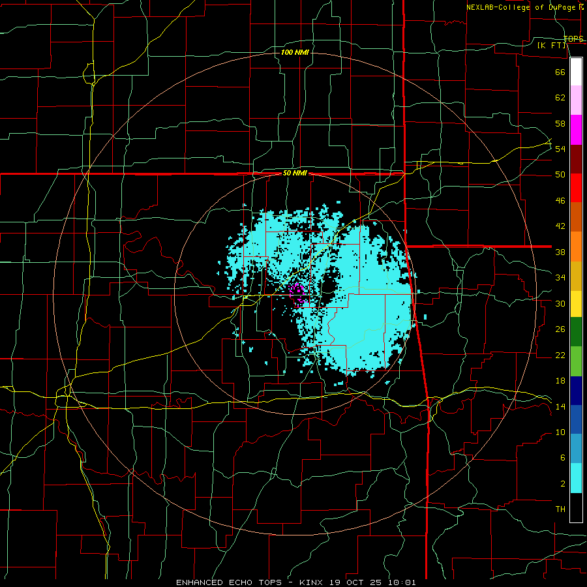Click the legend value "6"
587x587 pixels.
pyautogui.click(x=563, y=457)
